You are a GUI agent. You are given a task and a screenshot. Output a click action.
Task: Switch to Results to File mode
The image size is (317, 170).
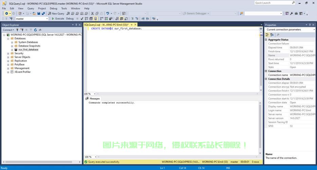point(126,19)
